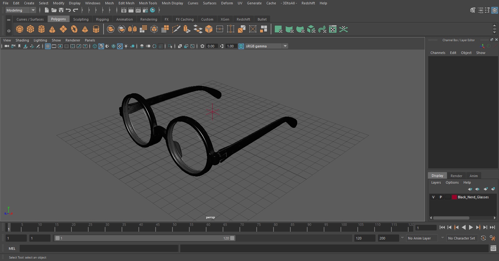Toggle the color management ON button
This screenshot has width=499, height=261.
click(241, 46)
